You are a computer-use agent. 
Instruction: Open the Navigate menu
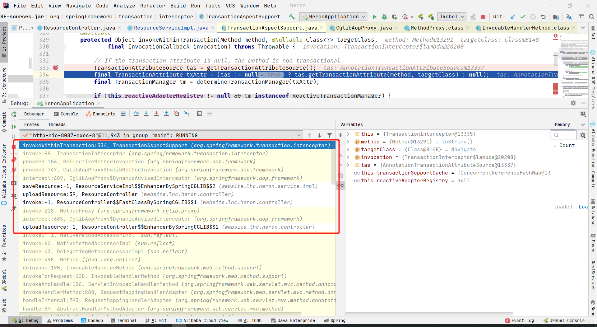[78, 6]
